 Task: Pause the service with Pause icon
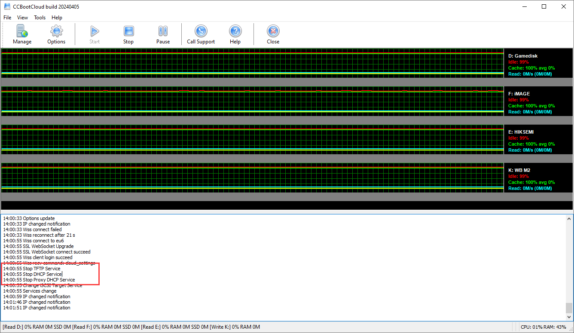click(x=163, y=31)
